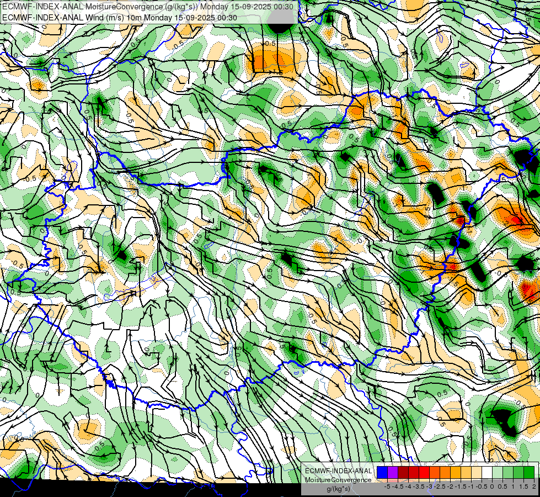The image size is (540, 497).
Task: Click the legend label ECMWF-INDEX-ANAL
Action: pyautogui.click(x=338, y=471)
